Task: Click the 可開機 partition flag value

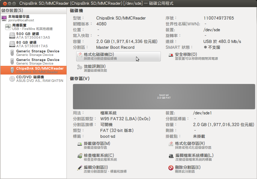Action: tap(106, 125)
